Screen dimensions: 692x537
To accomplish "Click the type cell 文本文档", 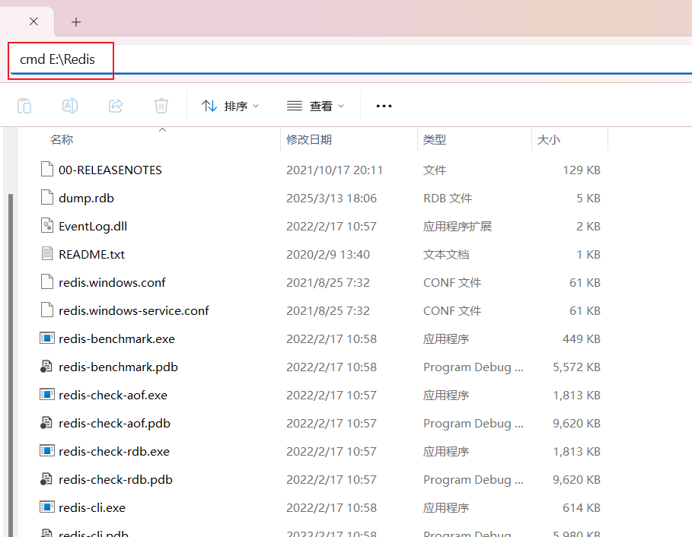I will coord(446,254).
